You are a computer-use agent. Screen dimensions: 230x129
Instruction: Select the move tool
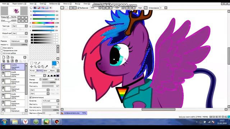tap(32, 67)
